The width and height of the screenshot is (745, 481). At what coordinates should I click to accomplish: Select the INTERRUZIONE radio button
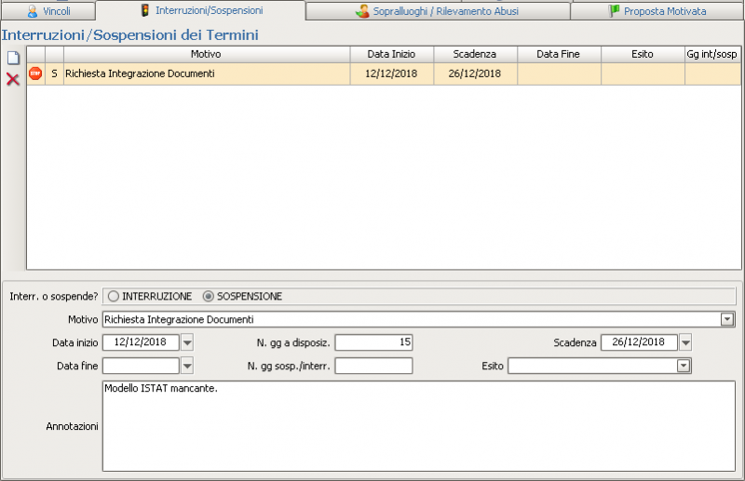pos(115,296)
